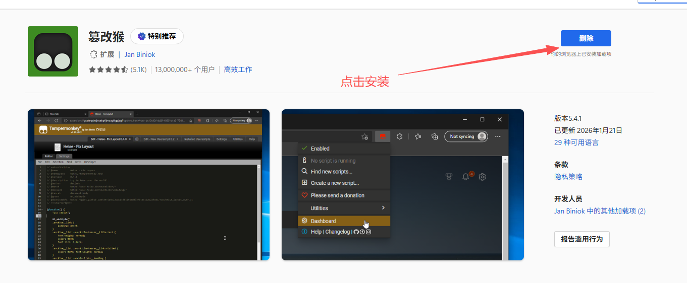Click the notification bell with red badge

pyautogui.click(x=466, y=177)
